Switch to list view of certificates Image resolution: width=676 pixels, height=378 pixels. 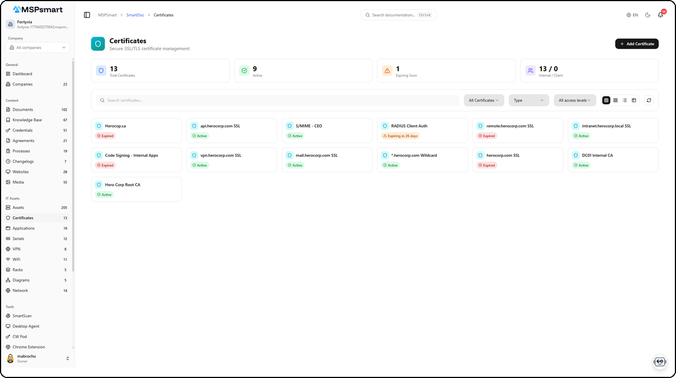[625, 100]
